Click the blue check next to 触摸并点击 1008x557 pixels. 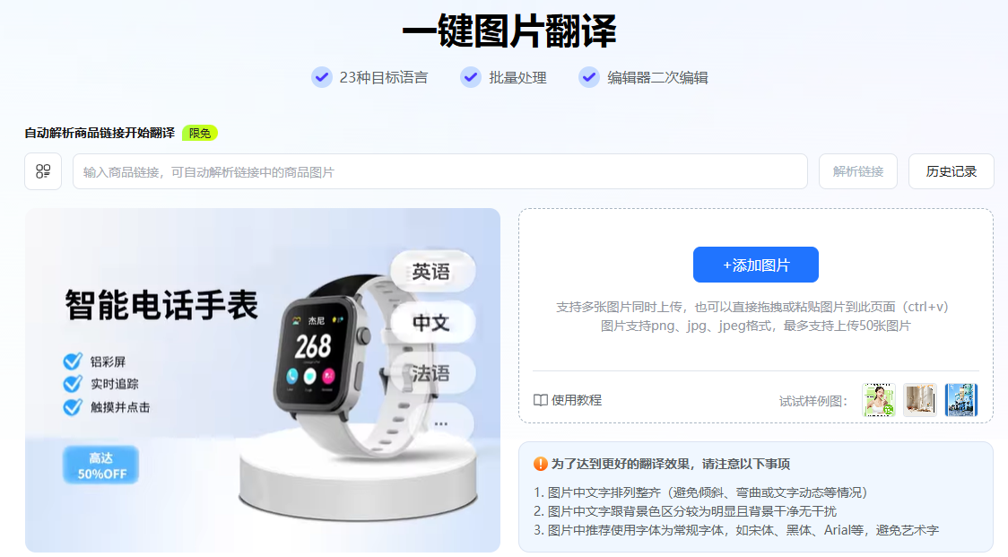[73, 407]
